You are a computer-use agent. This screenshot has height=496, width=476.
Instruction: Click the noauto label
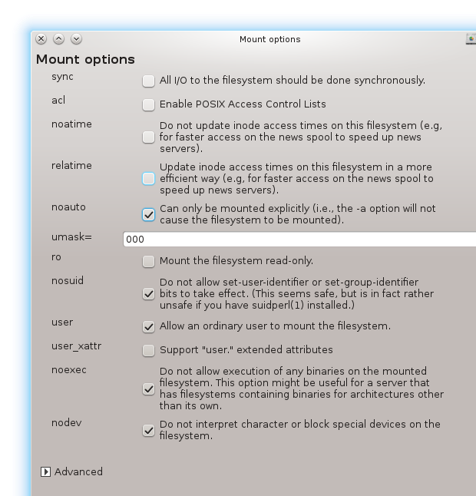coord(68,207)
